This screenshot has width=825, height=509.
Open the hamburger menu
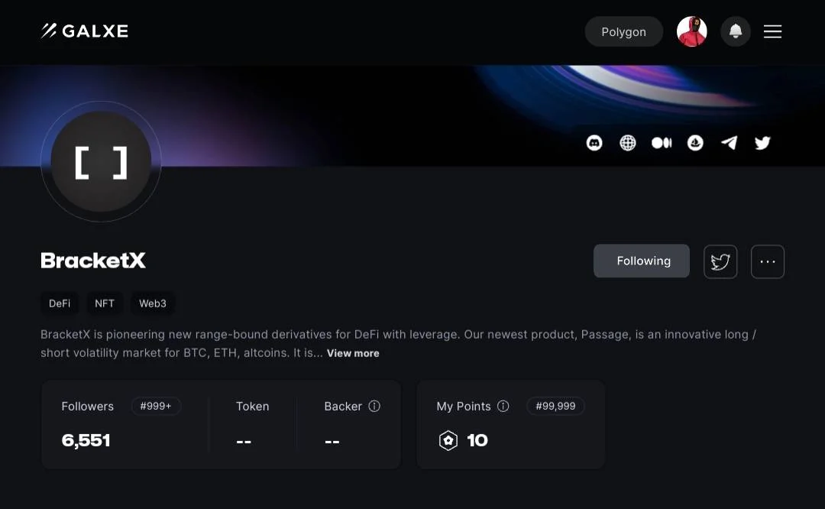(x=772, y=31)
